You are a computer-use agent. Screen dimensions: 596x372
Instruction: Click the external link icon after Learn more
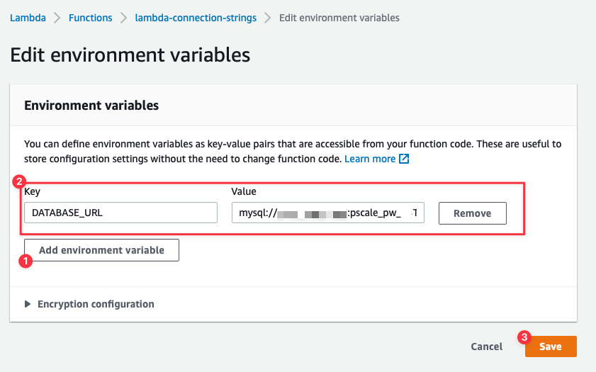coord(404,159)
